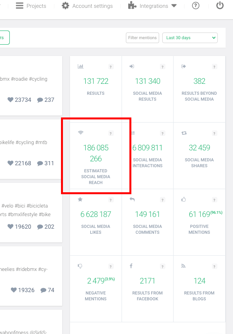
Task: Click the retweet icon for Social Media Shares
Action: (184, 133)
